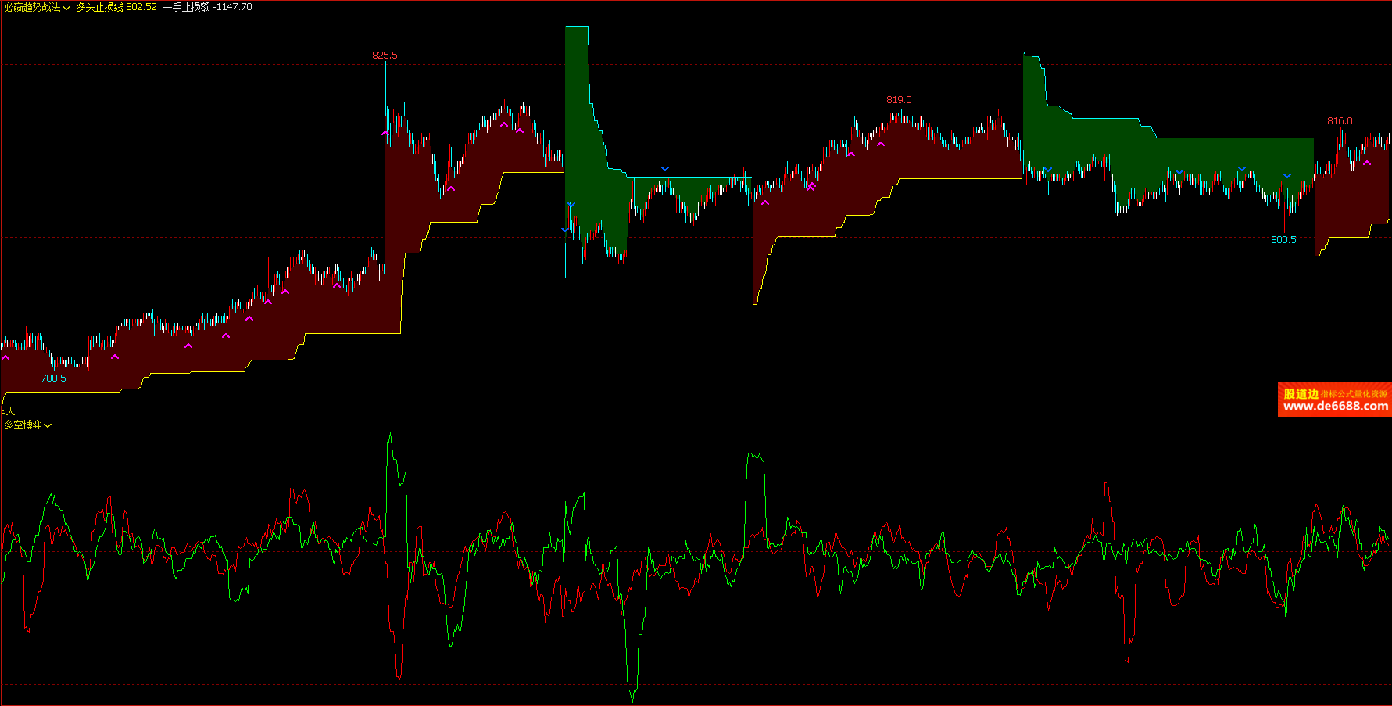This screenshot has height=706, width=1392.
Task: Expand the 必赢趋势战法 indicator dropdown chevron
Action: point(66,8)
